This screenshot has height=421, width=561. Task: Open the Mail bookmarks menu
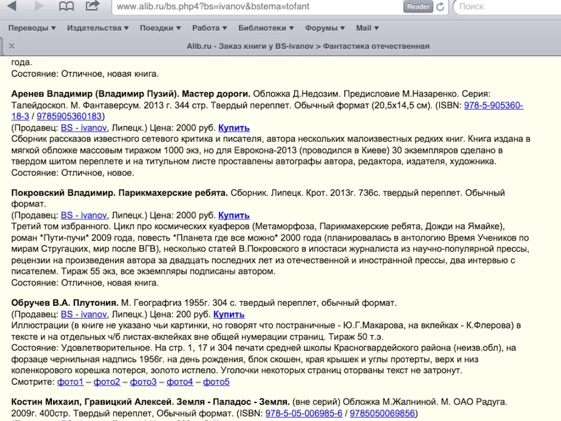[x=367, y=28]
